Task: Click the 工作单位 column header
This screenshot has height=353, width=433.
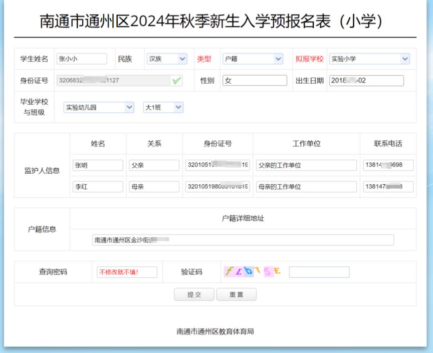Action: (307, 144)
